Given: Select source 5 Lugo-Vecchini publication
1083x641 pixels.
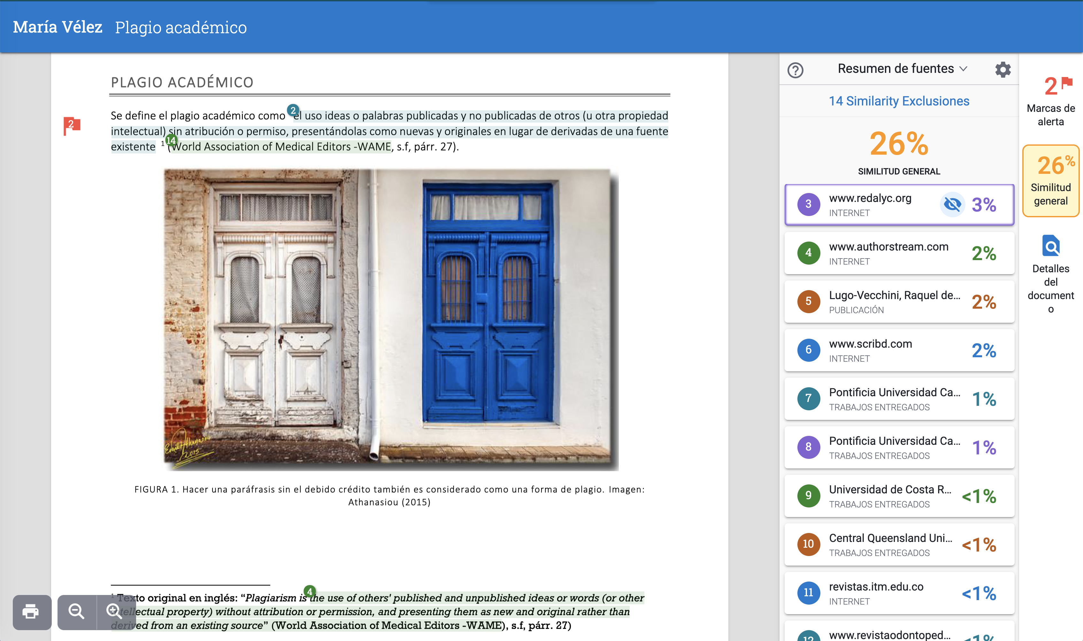Looking at the screenshot, I should click(x=899, y=302).
